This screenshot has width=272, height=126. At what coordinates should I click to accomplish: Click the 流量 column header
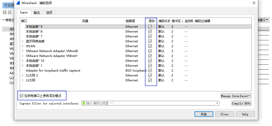tap(103, 21)
